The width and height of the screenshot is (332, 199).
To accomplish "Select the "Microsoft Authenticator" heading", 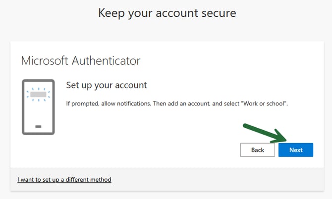I will tap(81, 61).
